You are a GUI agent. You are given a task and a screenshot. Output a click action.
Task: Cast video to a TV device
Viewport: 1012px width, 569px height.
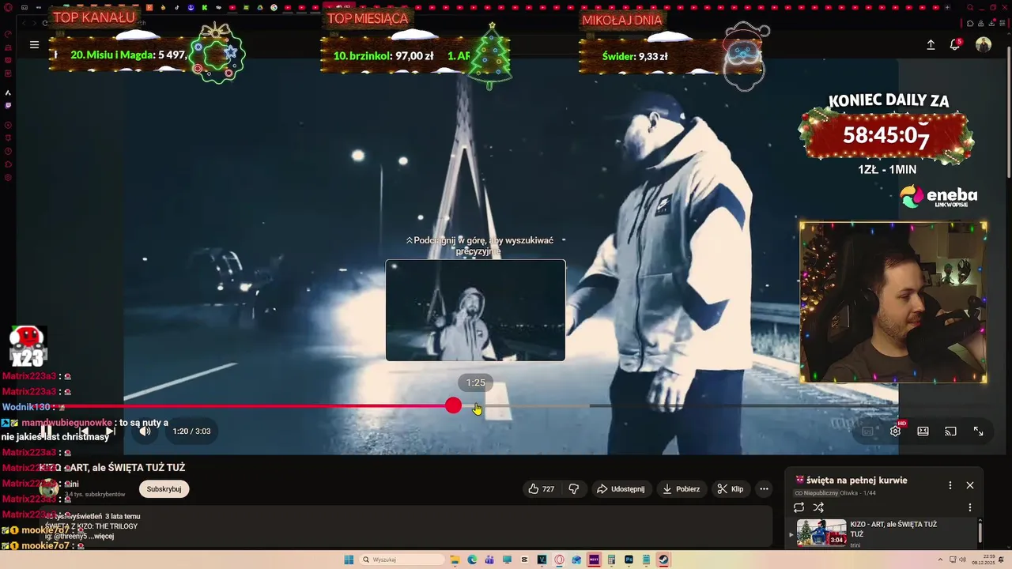coord(950,431)
